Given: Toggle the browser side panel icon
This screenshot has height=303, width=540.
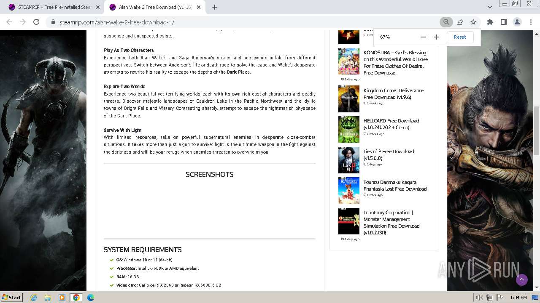Looking at the screenshot, I should (x=503, y=22).
